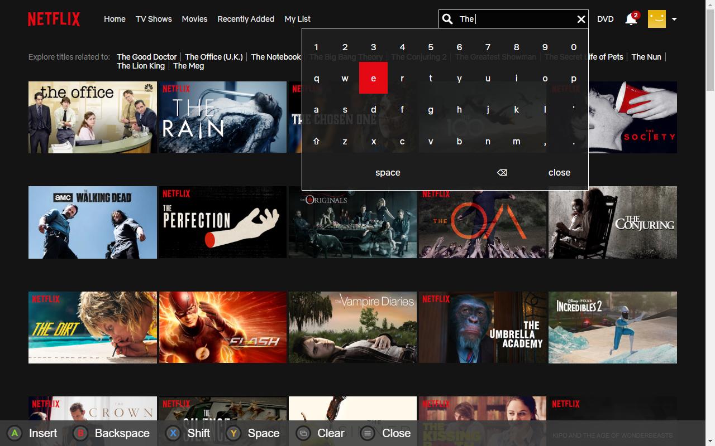
Task: Open the TV Shows menu
Action: 154,19
